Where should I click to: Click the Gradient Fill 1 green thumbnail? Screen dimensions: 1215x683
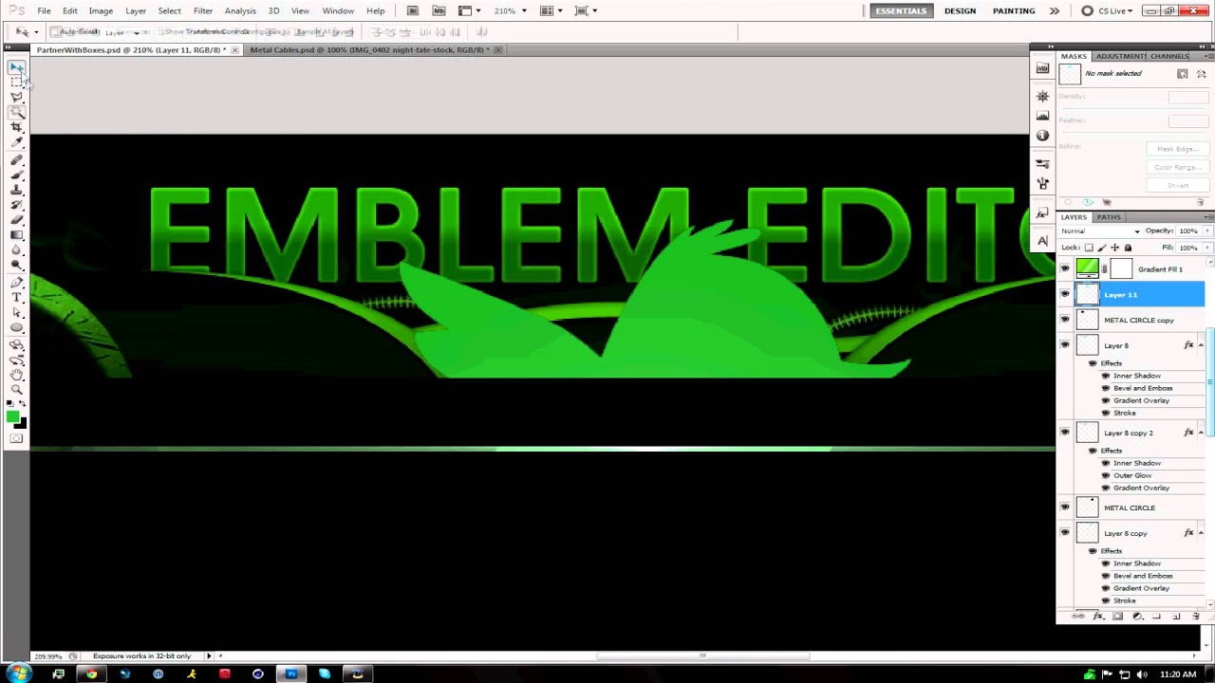point(1088,269)
